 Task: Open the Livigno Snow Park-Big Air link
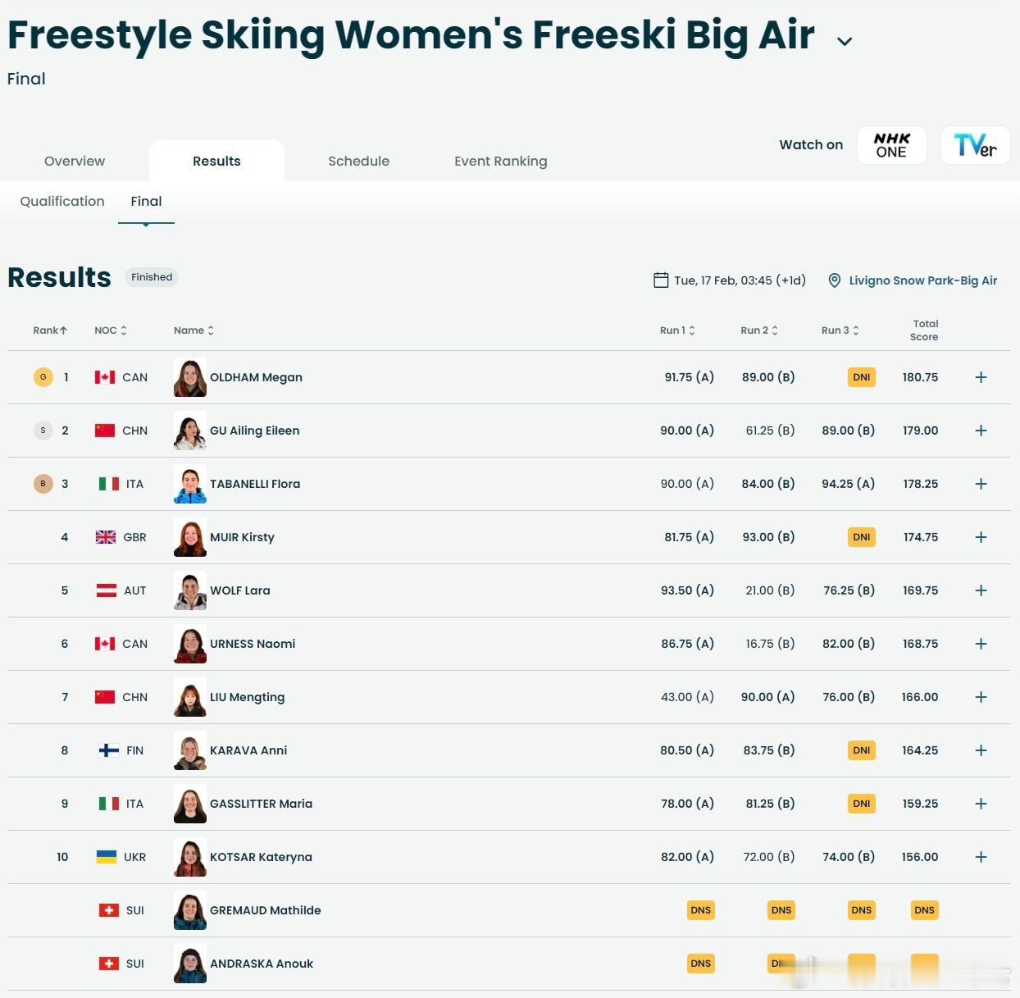923,280
